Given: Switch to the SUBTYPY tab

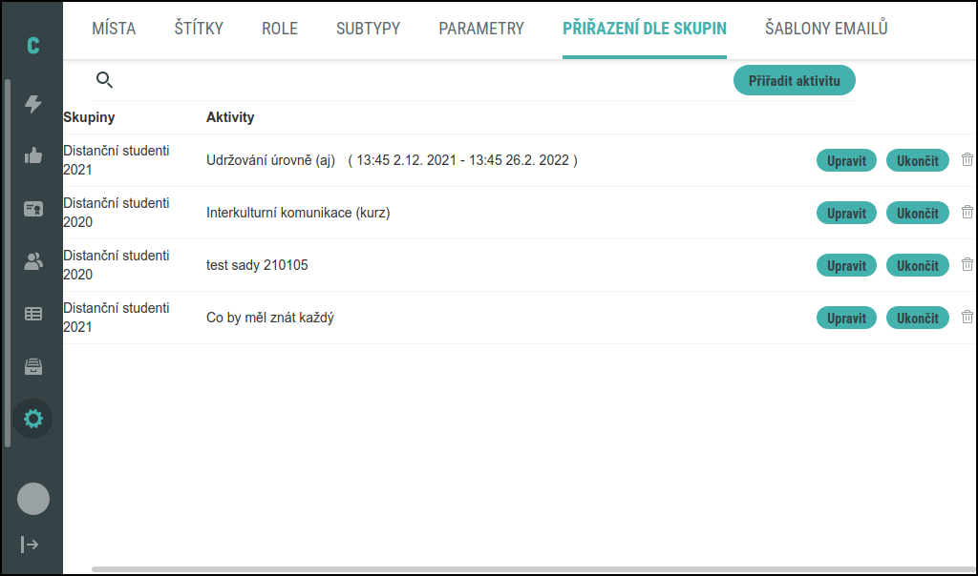Looking at the screenshot, I should coord(368,29).
